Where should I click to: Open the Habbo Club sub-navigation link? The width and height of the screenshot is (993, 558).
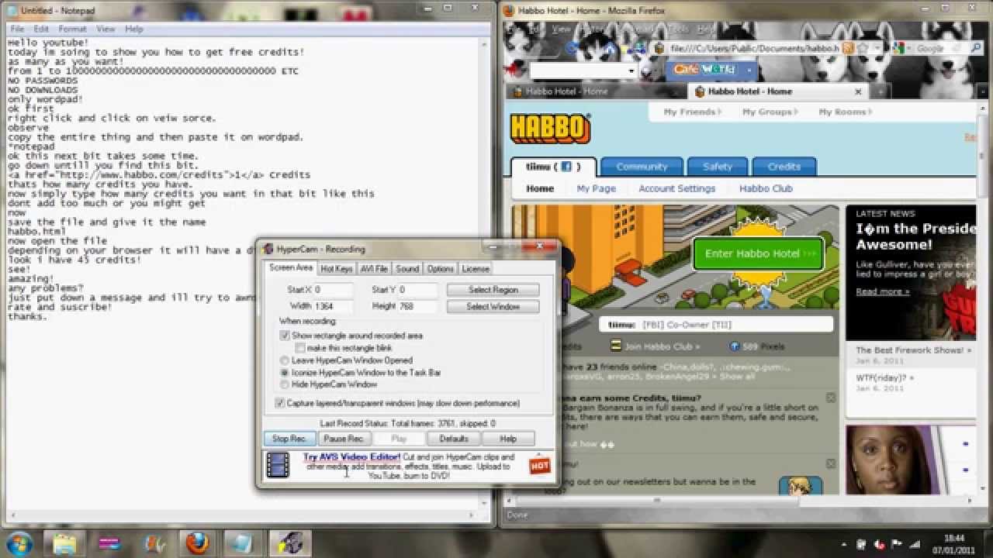tap(766, 188)
